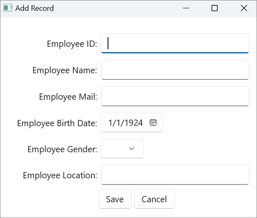
Task: Click the "Employee ID:" label
Action: 72,44
